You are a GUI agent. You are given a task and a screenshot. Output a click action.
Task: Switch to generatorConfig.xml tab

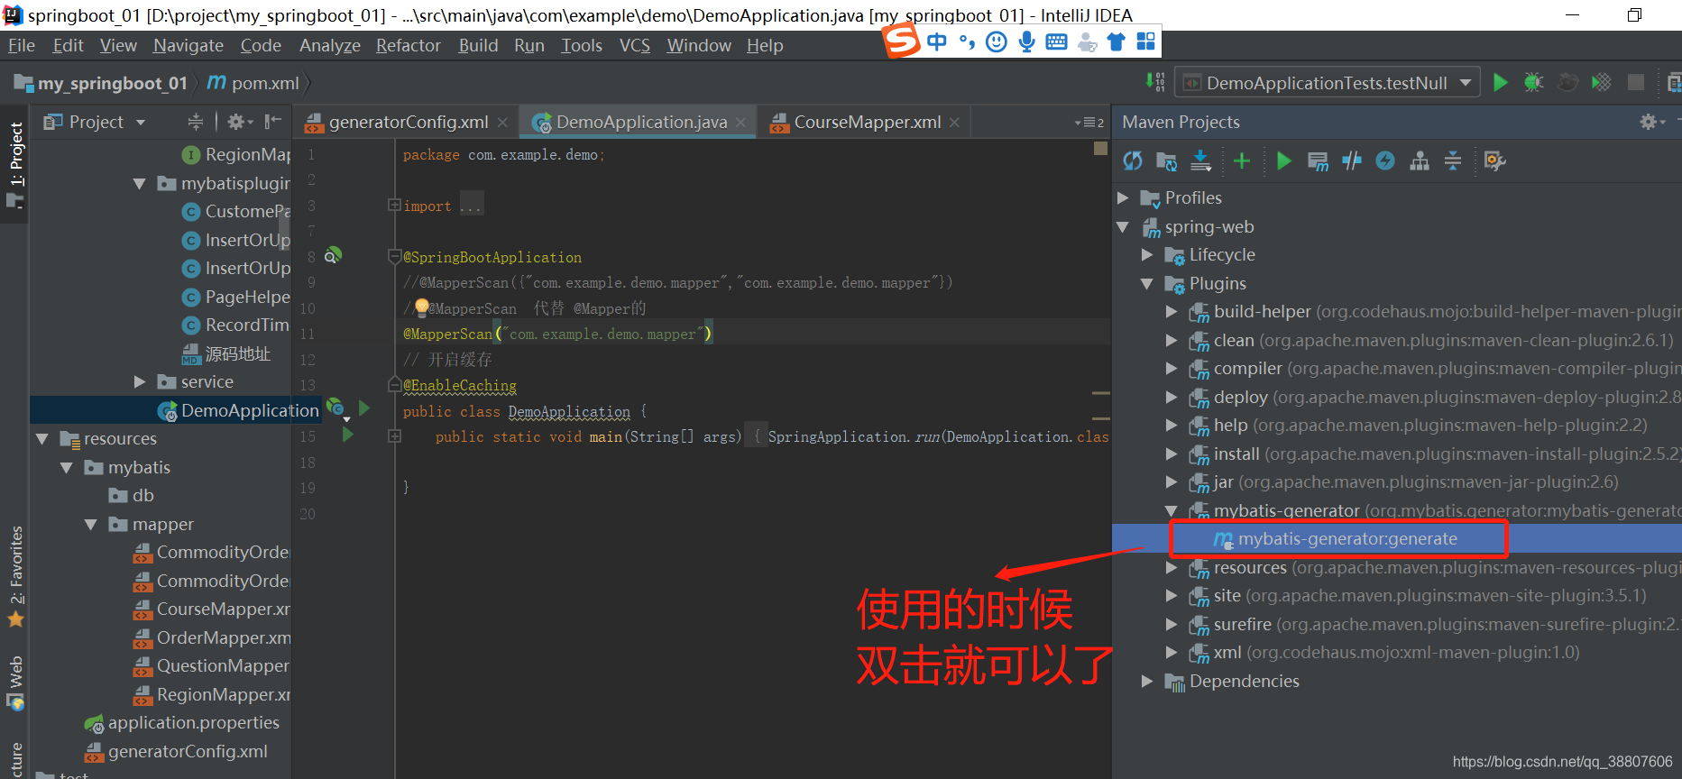tap(408, 122)
